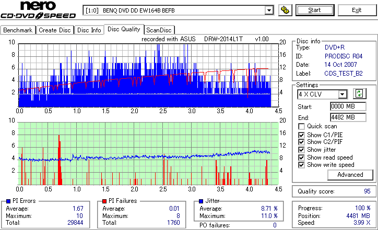Click the drive options icon beside Start

tap(285, 10)
